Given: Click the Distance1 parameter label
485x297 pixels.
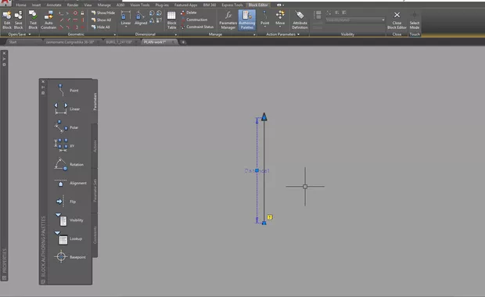Looking at the screenshot, I should pyautogui.click(x=257, y=170).
